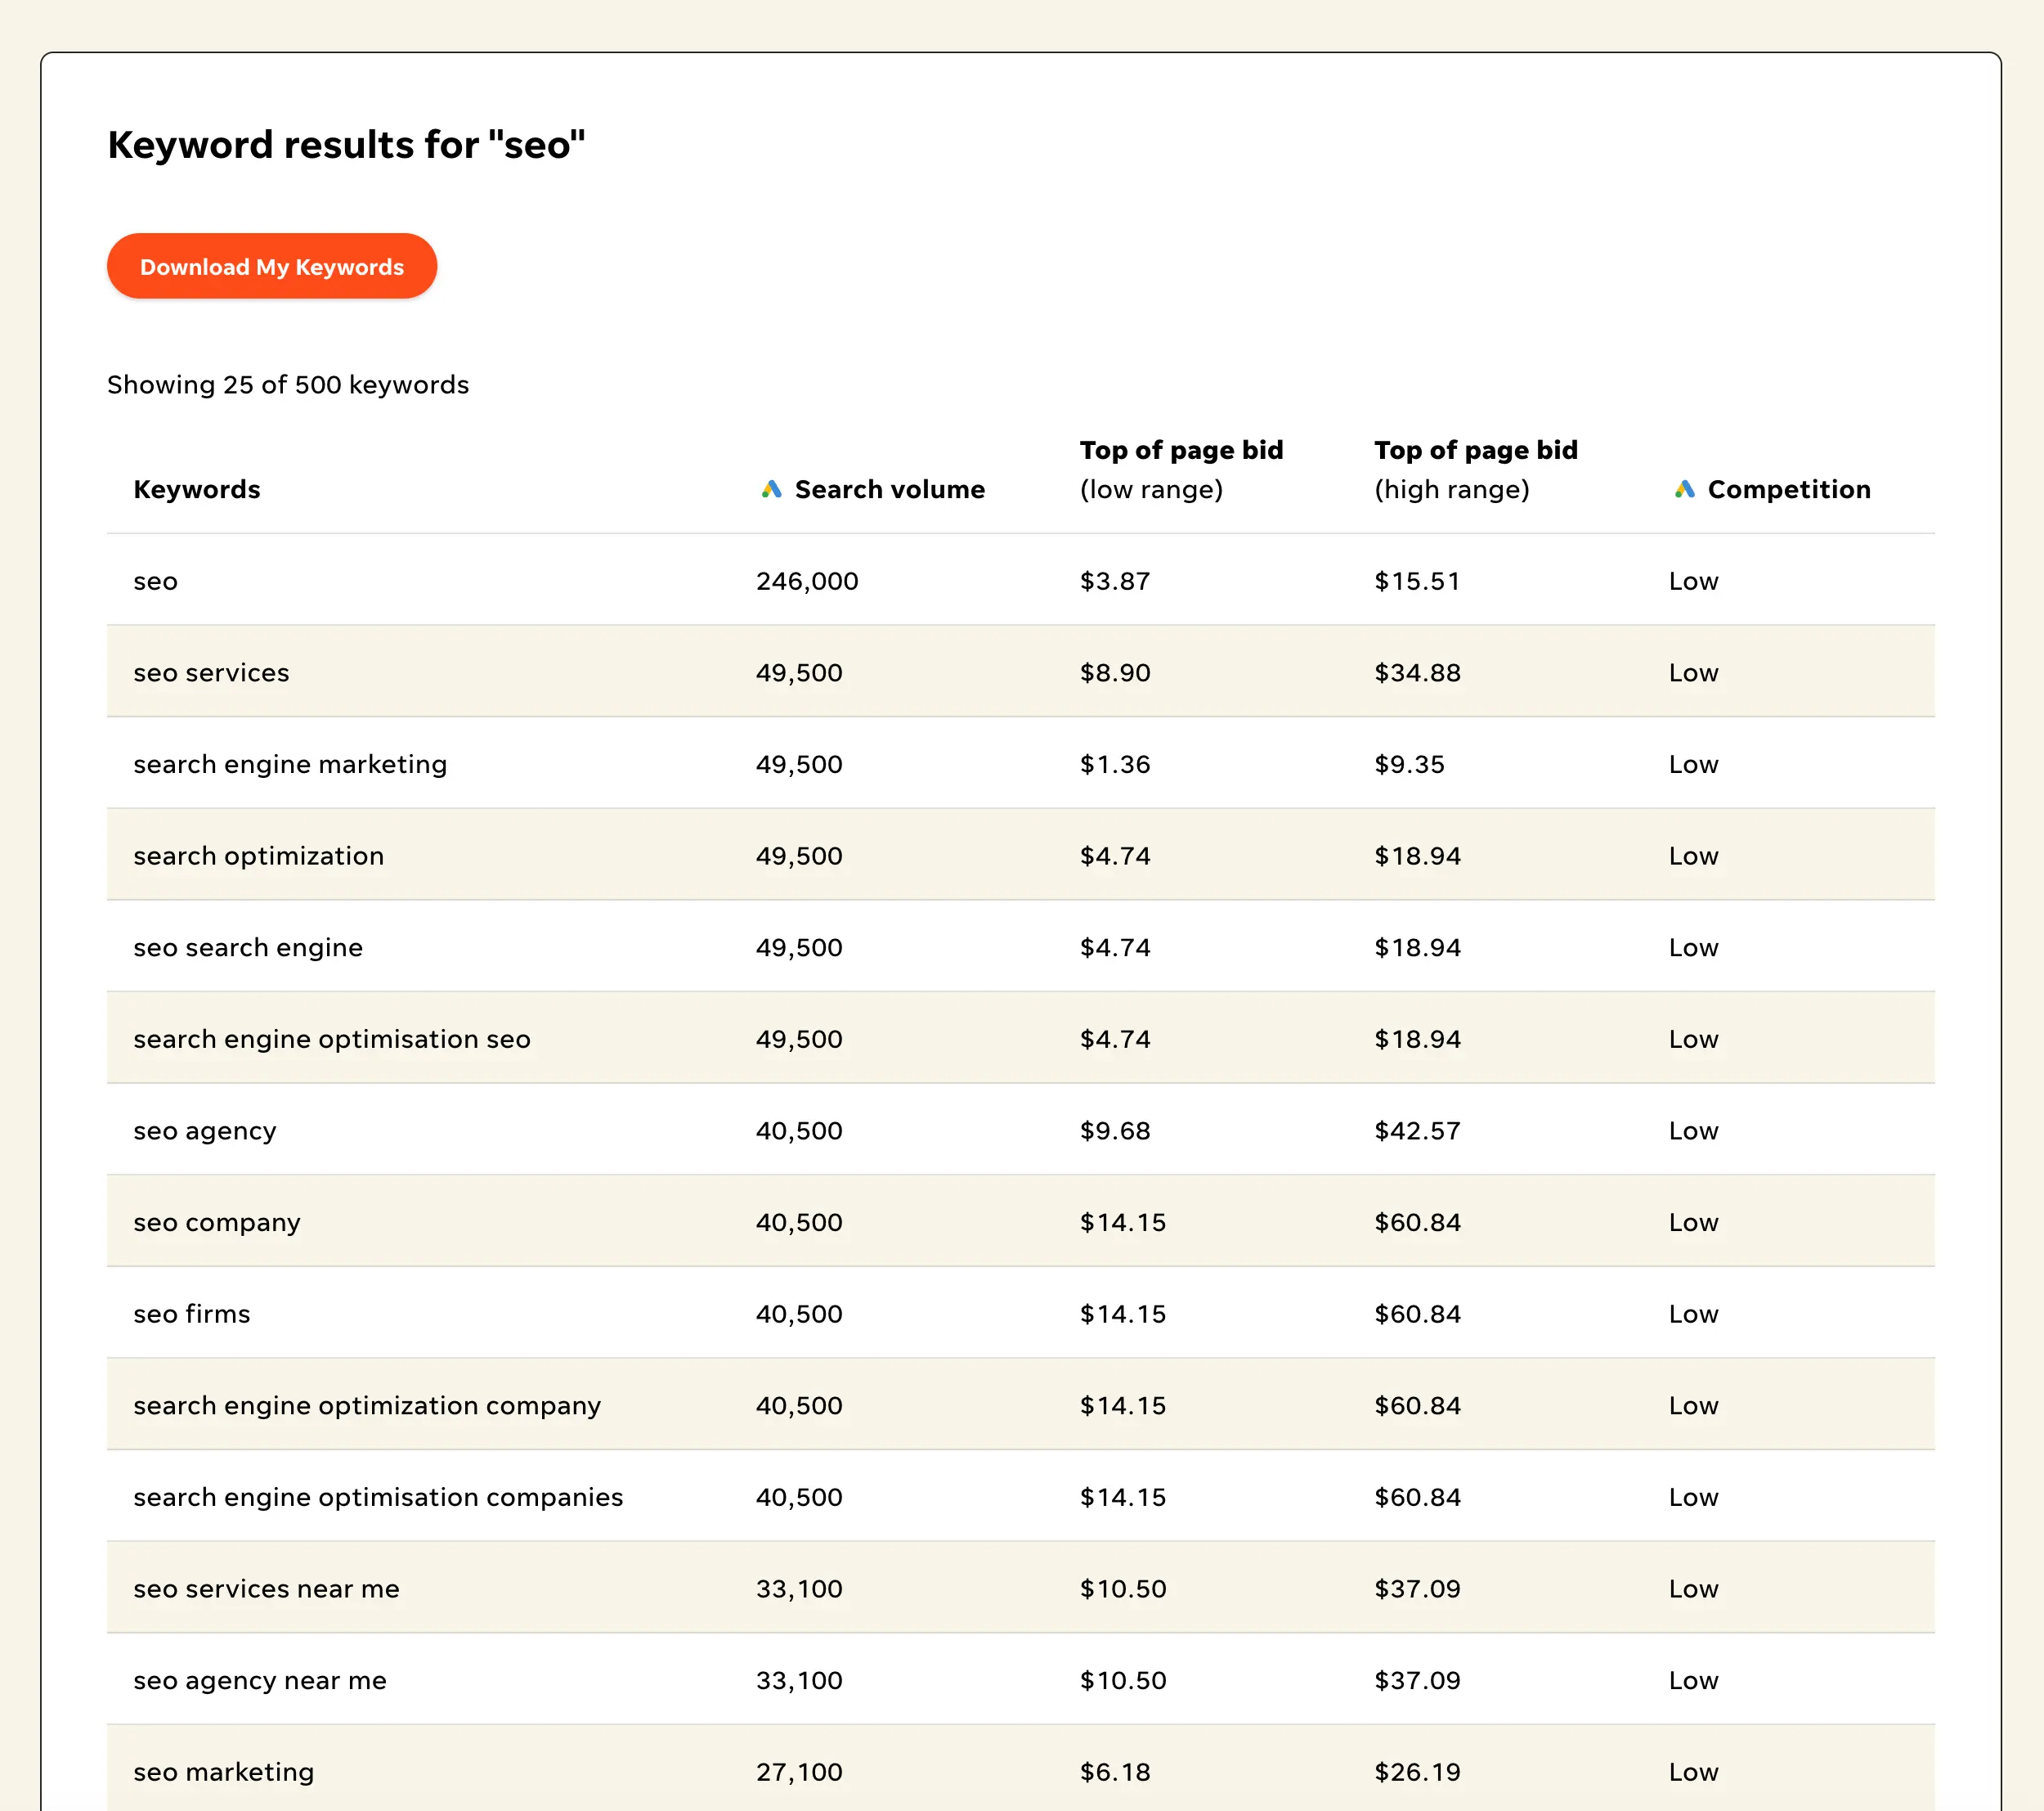Click the 246,000 search volume for 'seo'
The image size is (2044, 1811).
[806, 580]
